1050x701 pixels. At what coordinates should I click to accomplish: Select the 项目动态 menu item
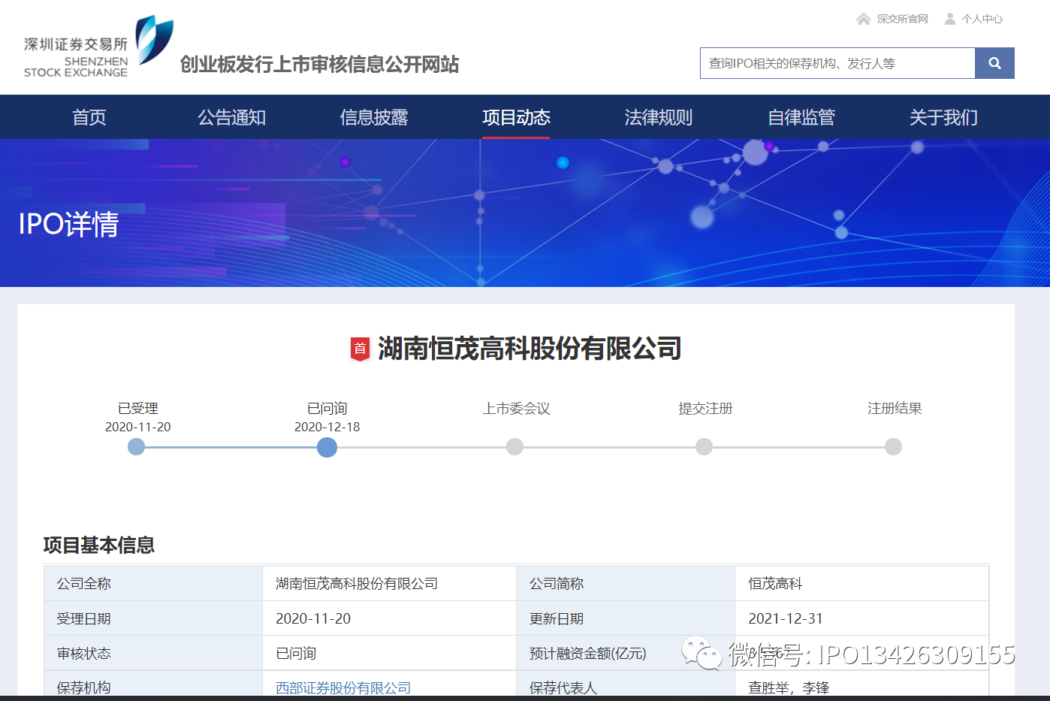pyautogui.click(x=516, y=117)
